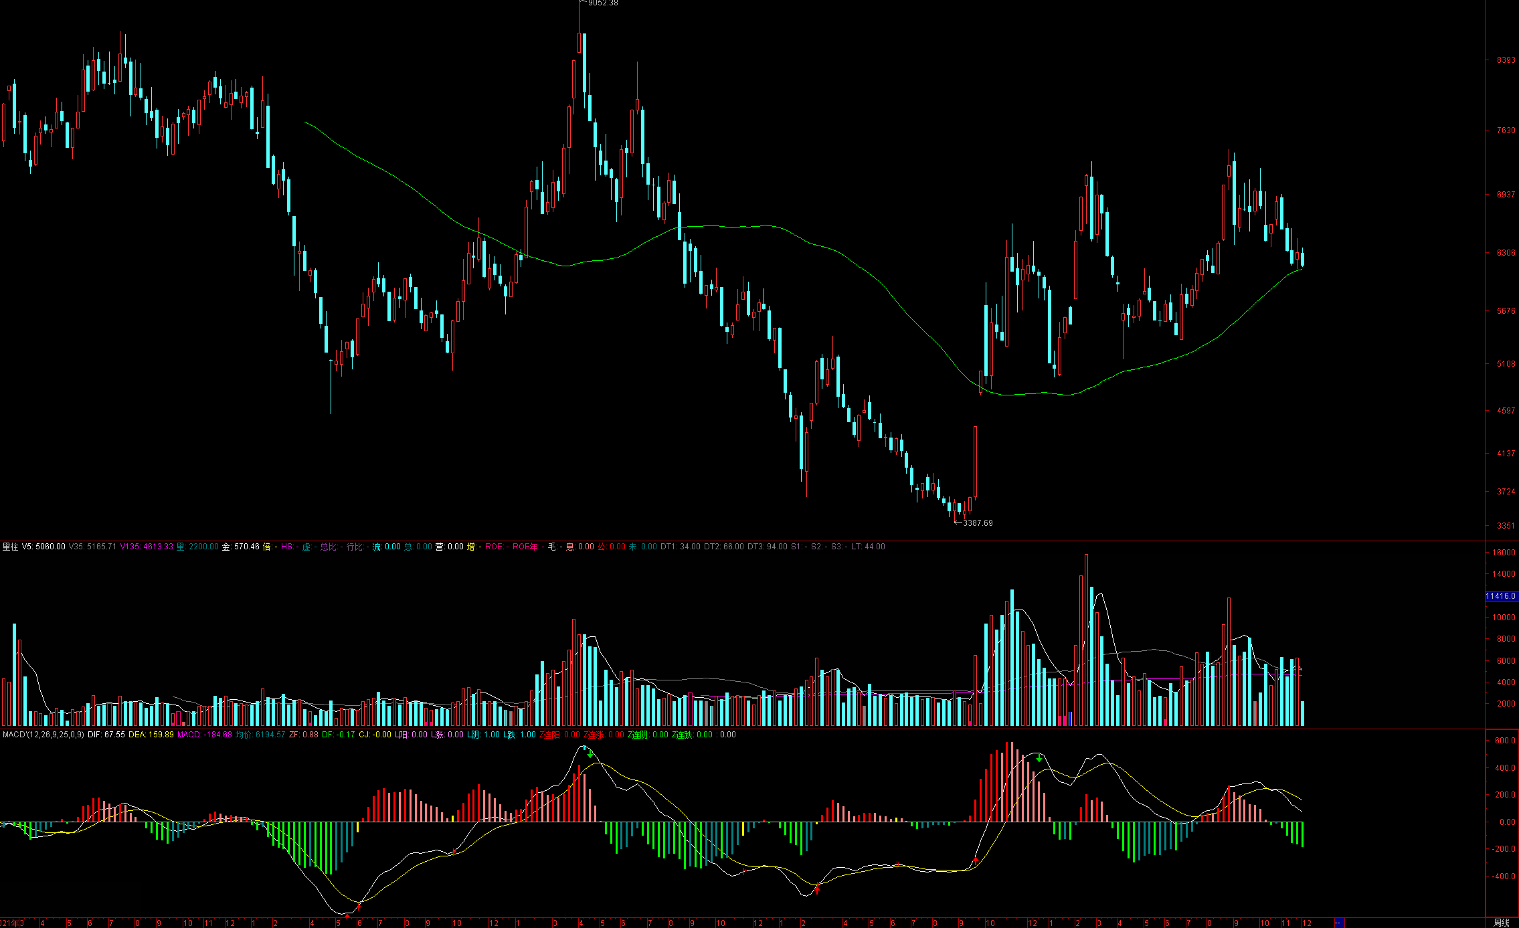The height and width of the screenshot is (928, 1519).
Task: Click the blue '--' box on timeline
Action: coord(1339,923)
